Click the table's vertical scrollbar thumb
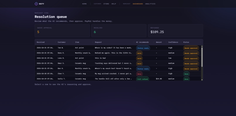Viewport: 236px width, 116px height. coord(202,57)
